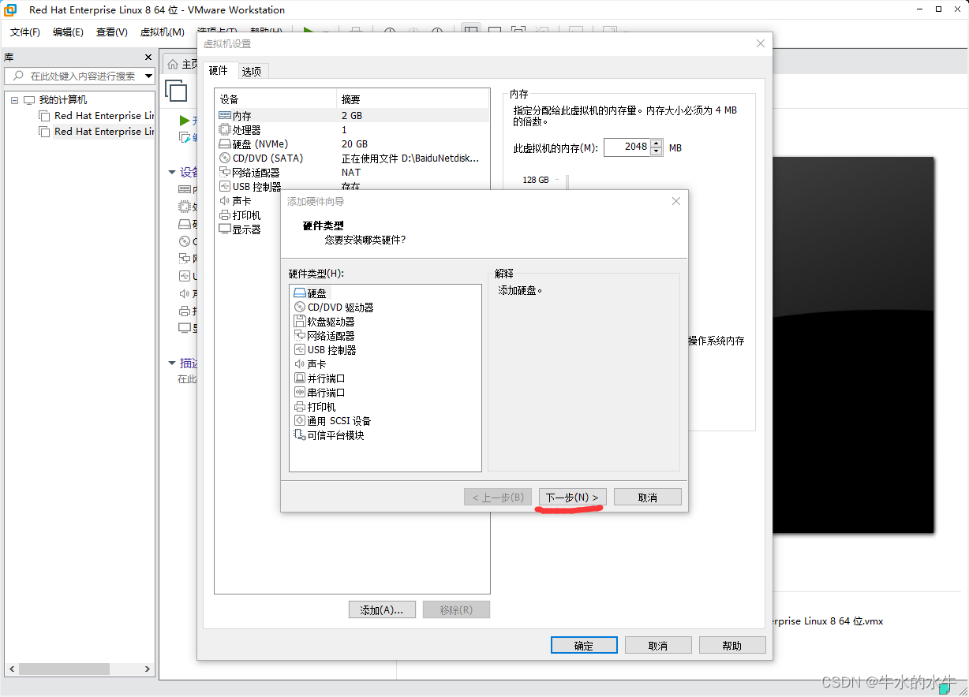Focus the library search box
Viewport: 969px width, 697px height.
[x=74, y=76]
